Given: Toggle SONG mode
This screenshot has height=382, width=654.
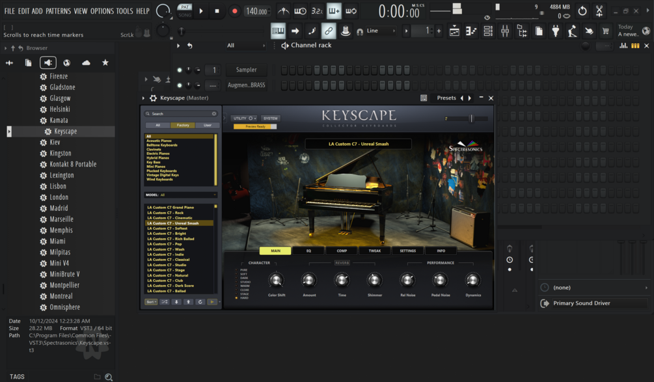Looking at the screenshot, I should click(x=185, y=15).
